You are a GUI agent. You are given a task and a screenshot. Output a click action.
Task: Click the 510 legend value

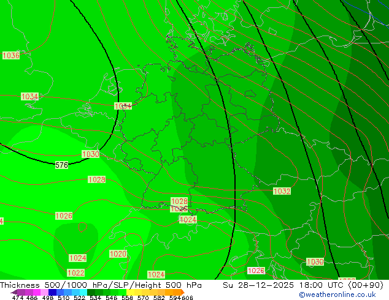[64, 298]
